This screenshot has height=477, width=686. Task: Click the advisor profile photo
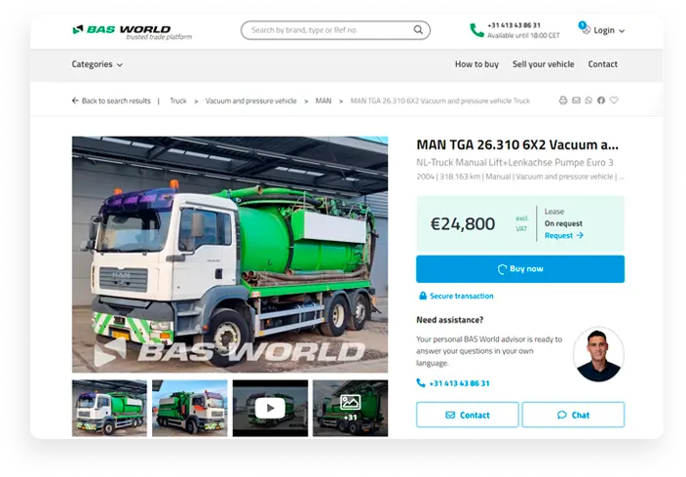coord(598,354)
